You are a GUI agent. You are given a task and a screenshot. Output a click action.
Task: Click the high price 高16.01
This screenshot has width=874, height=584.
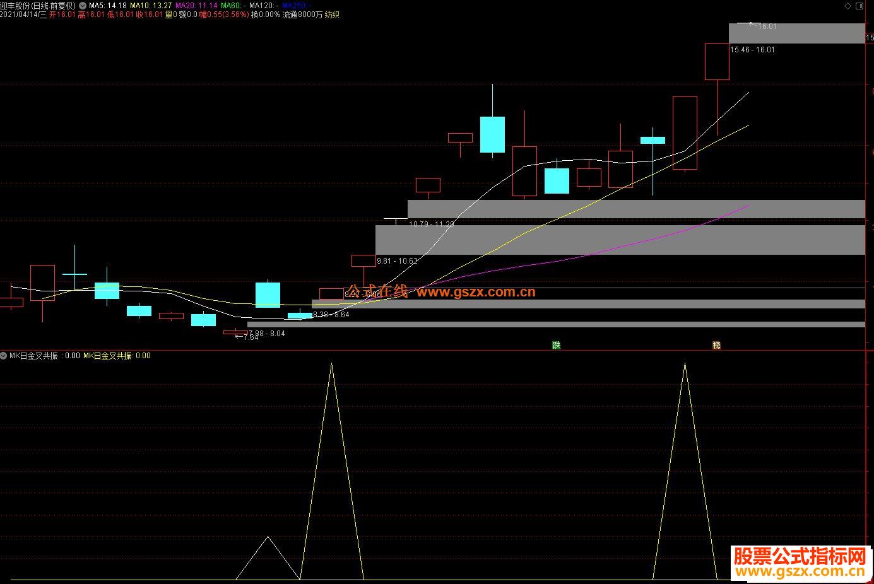(91, 15)
